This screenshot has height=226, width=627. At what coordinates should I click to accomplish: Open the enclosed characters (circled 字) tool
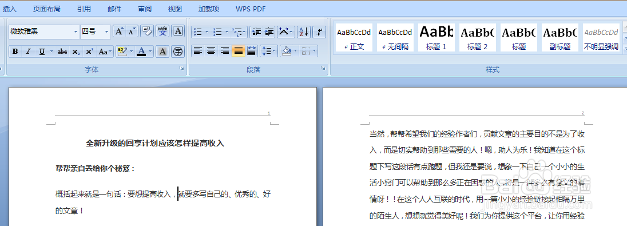pyautogui.click(x=177, y=51)
